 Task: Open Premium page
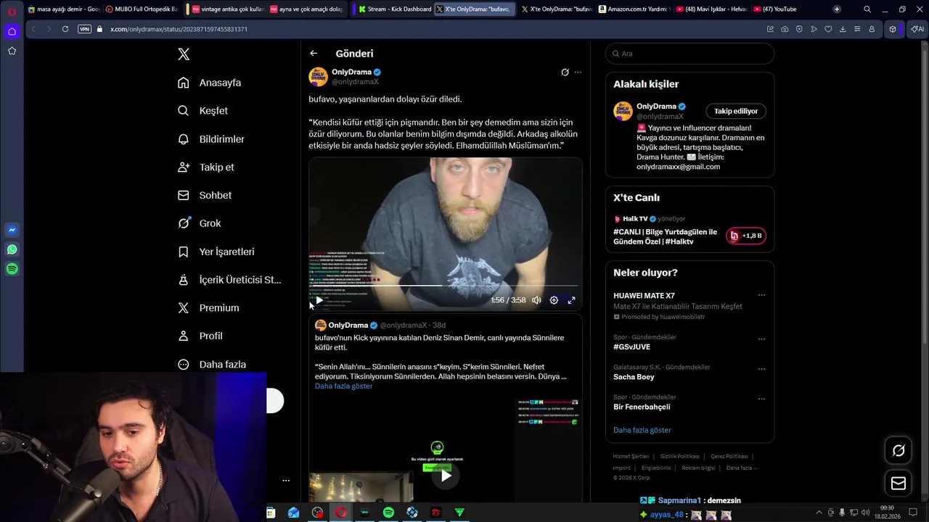click(208, 308)
